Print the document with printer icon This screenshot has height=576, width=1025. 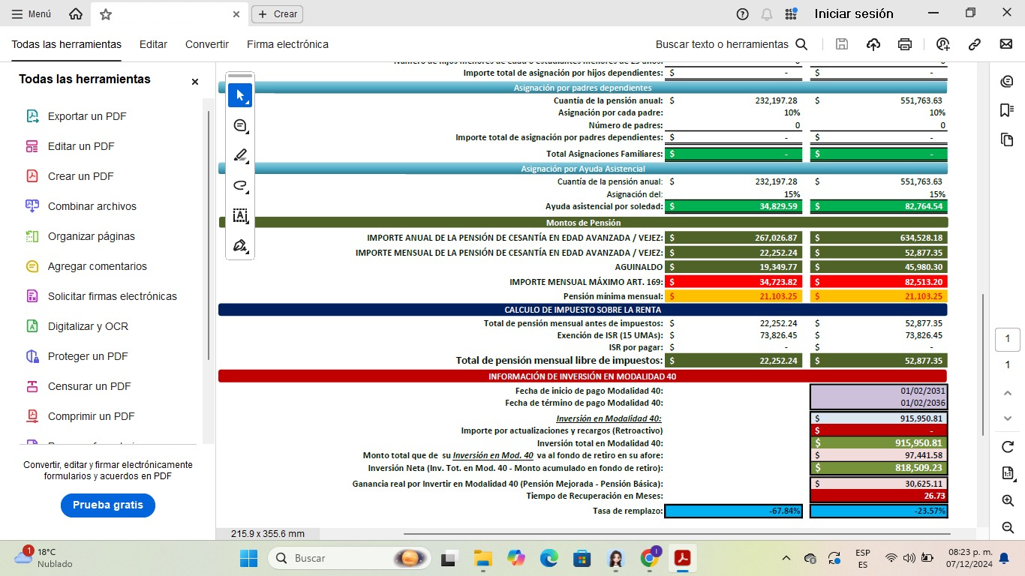coord(905,44)
